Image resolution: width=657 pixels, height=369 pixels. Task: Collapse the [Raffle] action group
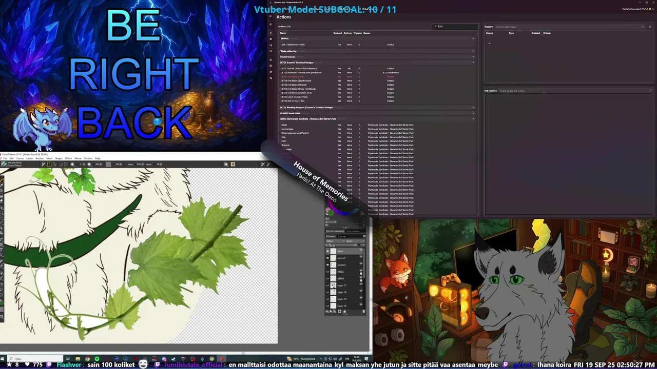(473, 38)
